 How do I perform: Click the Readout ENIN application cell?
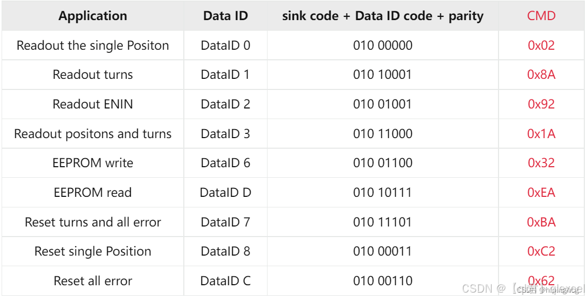[93, 104]
